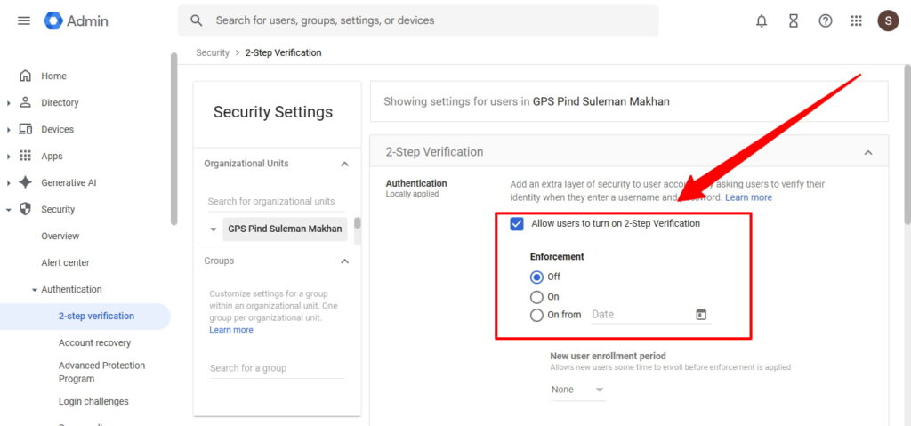The height and width of the screenshot is (426, 911).
Task: Open the help question mark icon
Action: (x=826, y=20)
